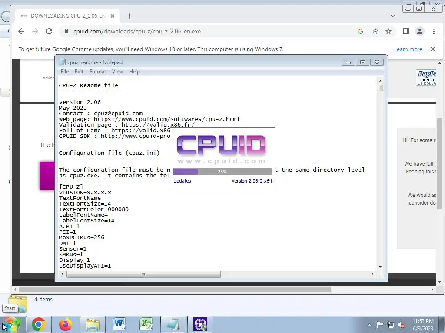The height and width of the screenshot is (333, 445).
Task: Click the address bar URL
Action: (137, 31)
